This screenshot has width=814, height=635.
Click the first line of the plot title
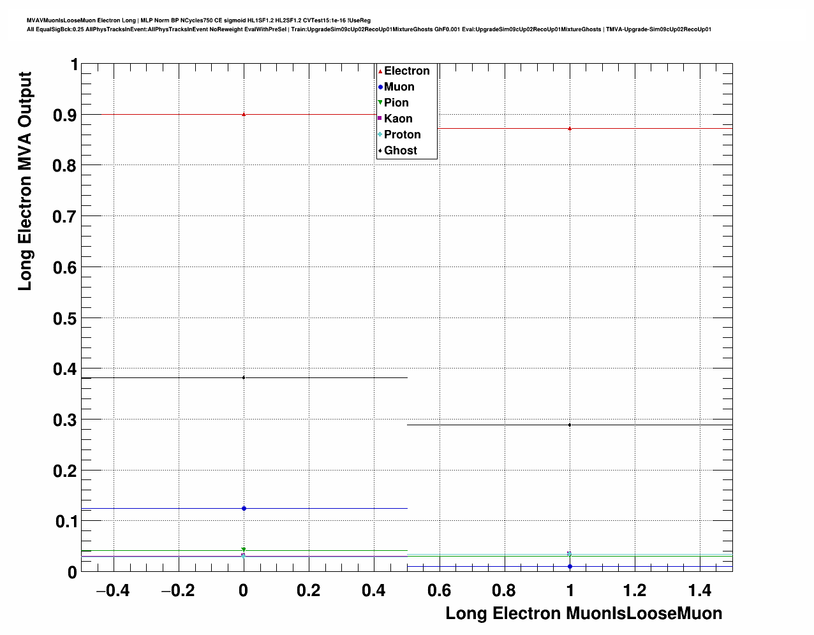(x=198, y=20)
